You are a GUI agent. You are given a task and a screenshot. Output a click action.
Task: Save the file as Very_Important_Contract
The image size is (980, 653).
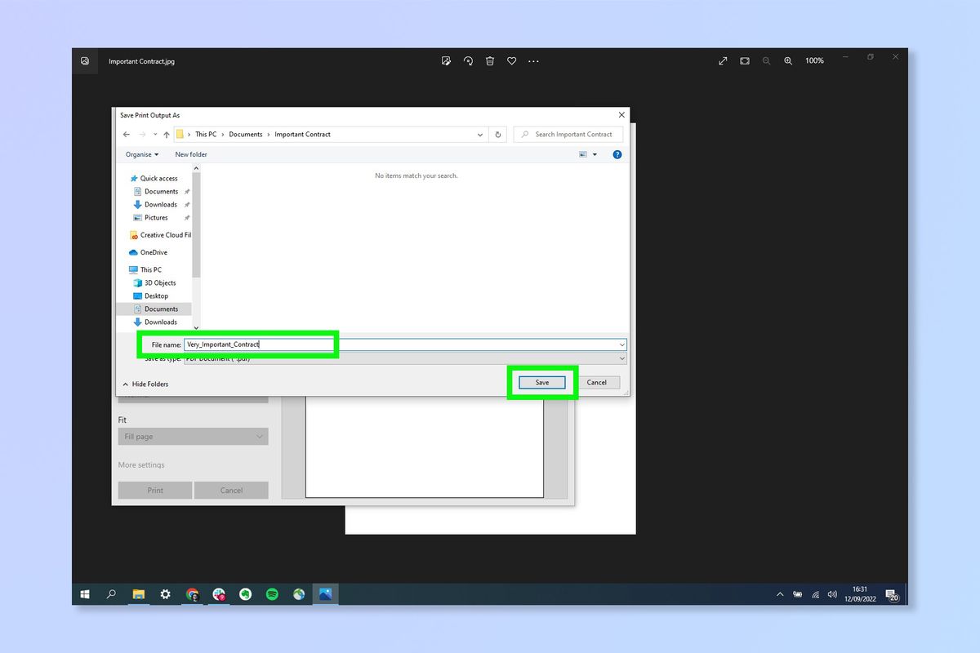[x=541, y=382]
